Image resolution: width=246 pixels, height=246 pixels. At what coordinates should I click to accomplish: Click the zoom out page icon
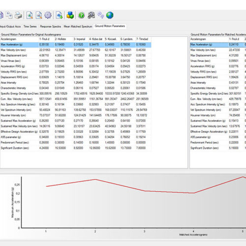(x=39, y=15)
